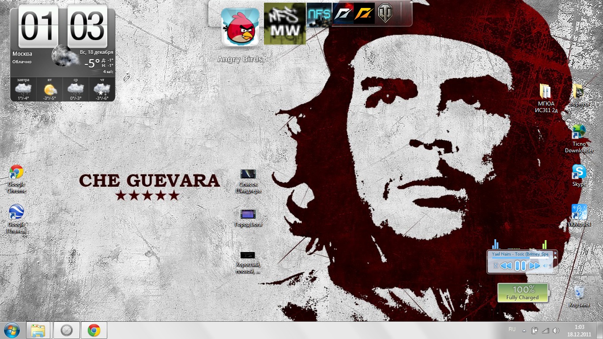Launch the silver Need for Speed logo icon
The width and height of the screenshot is (603, 339).
[343, 14]
